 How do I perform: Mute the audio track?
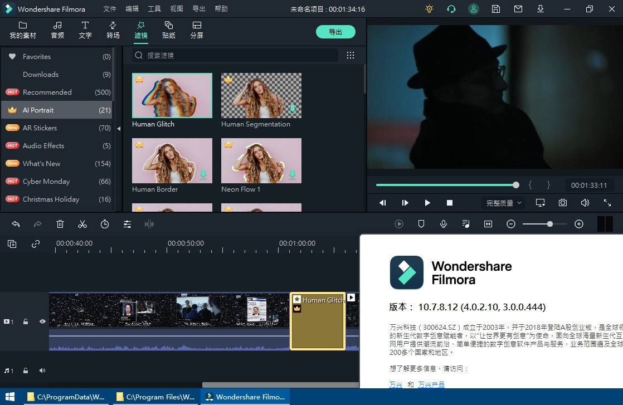coord(42,370)
